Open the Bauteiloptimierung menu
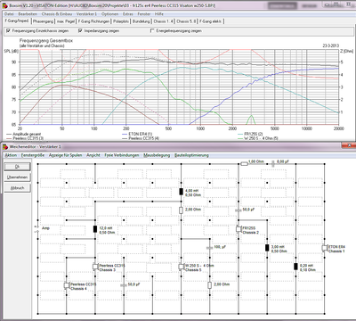Viewport: 356px width, 321px height. tap(191, 155)
